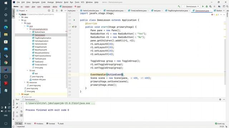Switch to the HelloController.java tab

[91, 11]
